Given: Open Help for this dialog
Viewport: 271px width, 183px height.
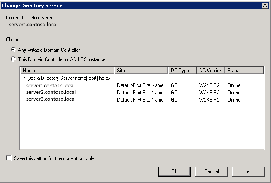Looking at the screenshot, I should click(x=248, y=171).
